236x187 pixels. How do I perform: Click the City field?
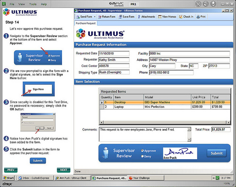point(162,66)
